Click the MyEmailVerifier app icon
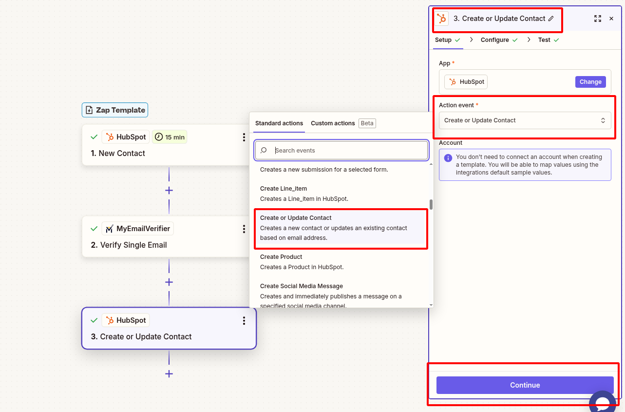The height and width of the screenshot is (412, 625). tap(110, 228)
